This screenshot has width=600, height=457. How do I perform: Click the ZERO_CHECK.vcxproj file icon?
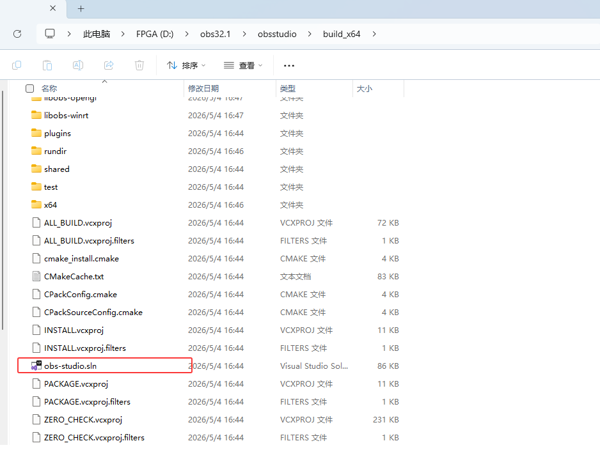(x=36, y=419)
